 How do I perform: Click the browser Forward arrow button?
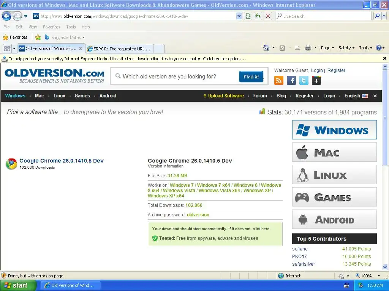(x=17, y=16)
